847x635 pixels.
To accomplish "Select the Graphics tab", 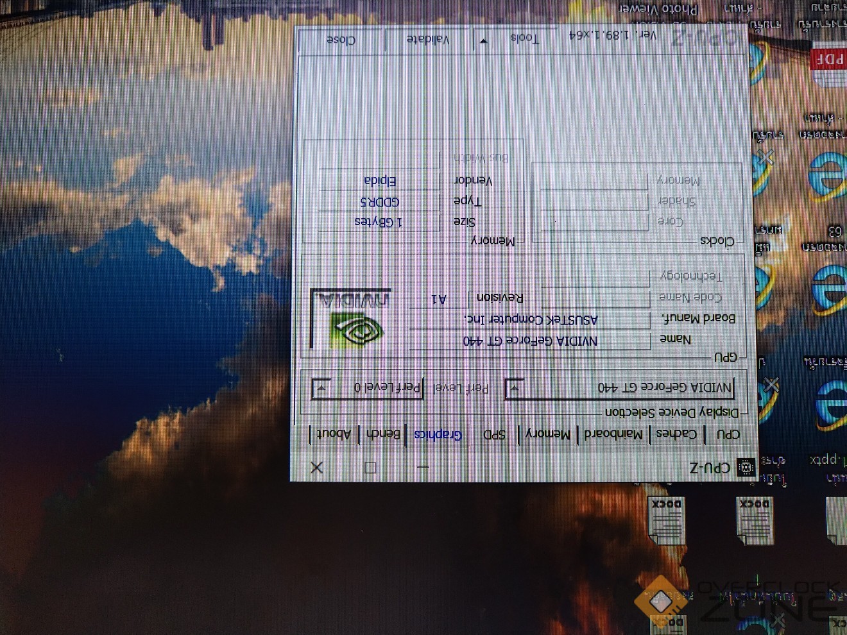I will [438, 434].
